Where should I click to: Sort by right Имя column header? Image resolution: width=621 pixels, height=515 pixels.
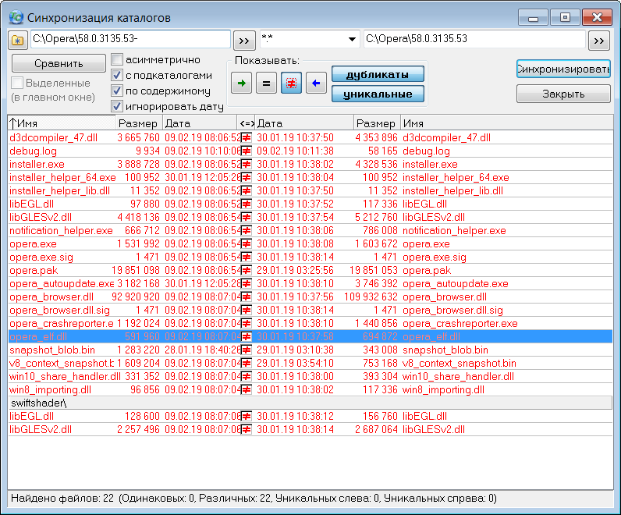coord(507,123)
